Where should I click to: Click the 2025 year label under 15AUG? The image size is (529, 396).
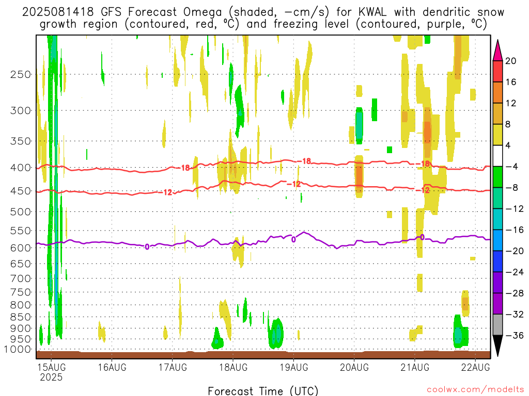[x=51, y=377]
